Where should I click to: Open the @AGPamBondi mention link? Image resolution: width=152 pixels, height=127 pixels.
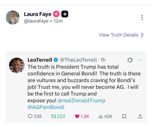pyautogui.click(x=46, y=107)
